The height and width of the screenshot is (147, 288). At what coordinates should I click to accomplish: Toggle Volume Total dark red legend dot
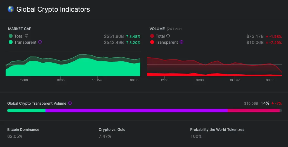pos(152,36)
